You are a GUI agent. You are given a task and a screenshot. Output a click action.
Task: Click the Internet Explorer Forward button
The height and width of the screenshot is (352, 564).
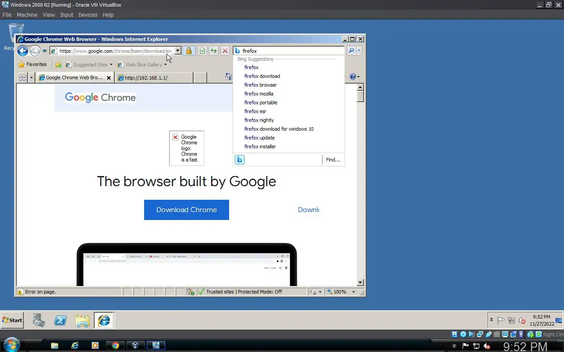35,51
